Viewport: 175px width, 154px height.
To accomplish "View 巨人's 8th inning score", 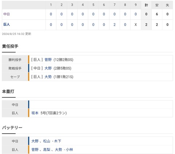I will tap(125, 25).
